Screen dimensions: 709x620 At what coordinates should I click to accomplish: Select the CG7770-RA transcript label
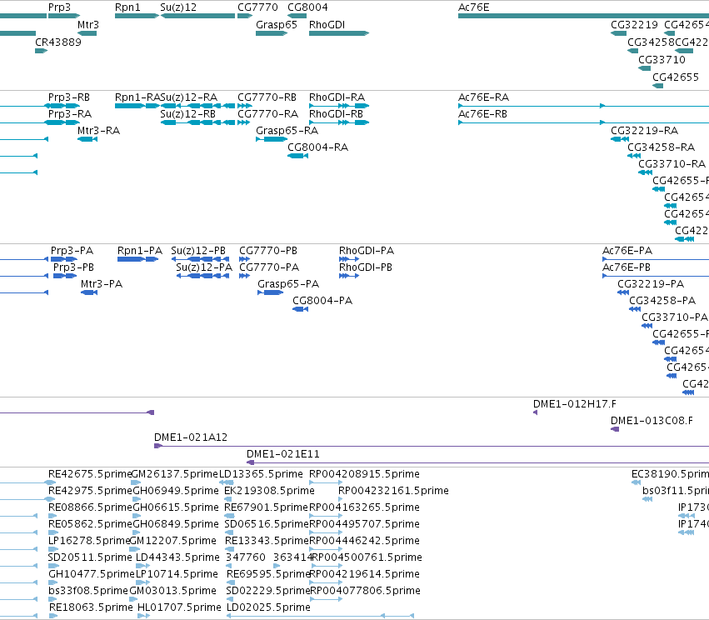point(267,114)
